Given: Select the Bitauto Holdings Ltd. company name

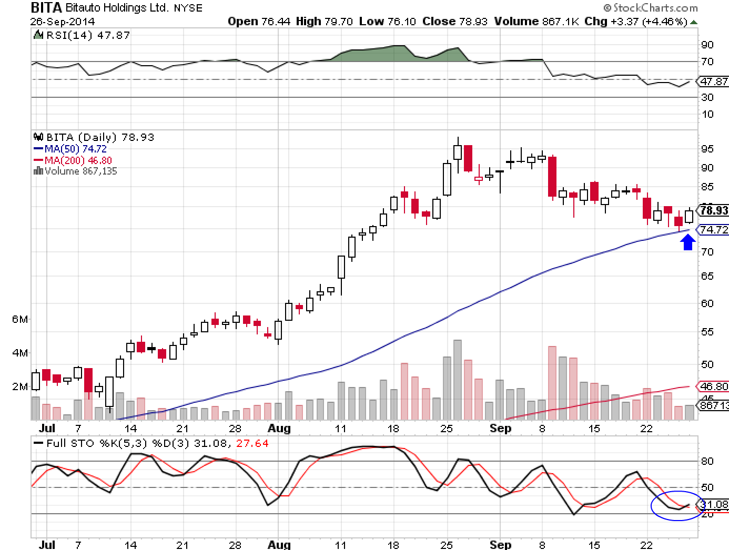Looking at the screenshot, I should (117, 8).
